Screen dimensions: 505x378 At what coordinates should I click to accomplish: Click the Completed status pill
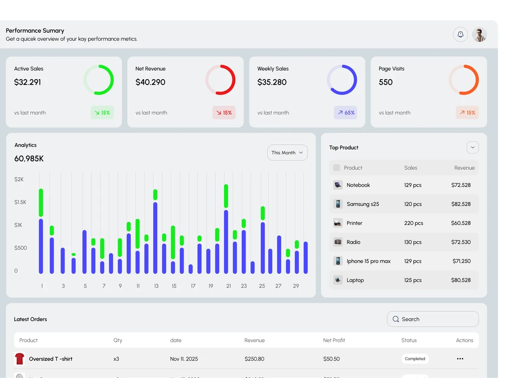415,359
